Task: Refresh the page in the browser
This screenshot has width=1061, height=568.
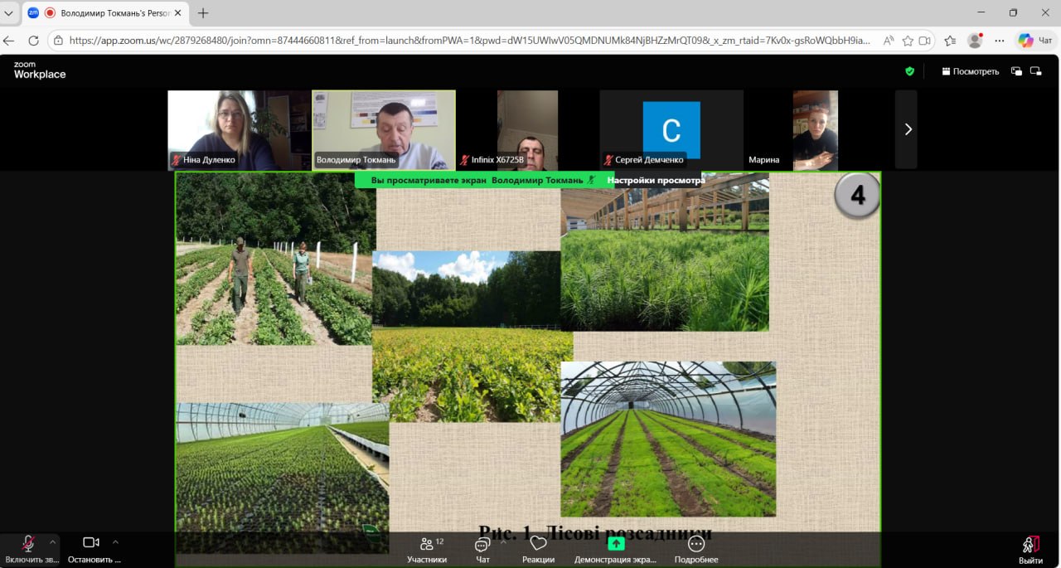Action: 33,40
